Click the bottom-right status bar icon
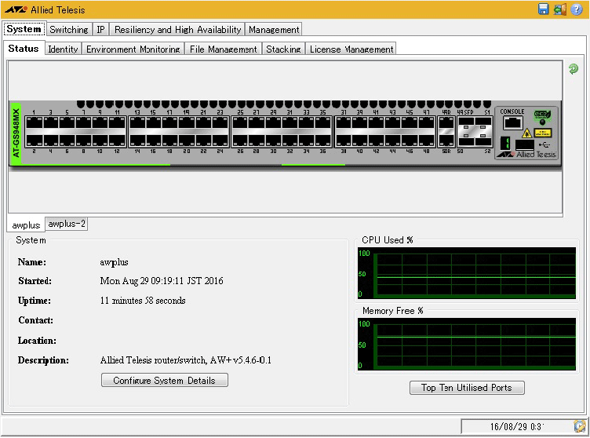This screenshot has width=590, height=438. pos(580,425)
